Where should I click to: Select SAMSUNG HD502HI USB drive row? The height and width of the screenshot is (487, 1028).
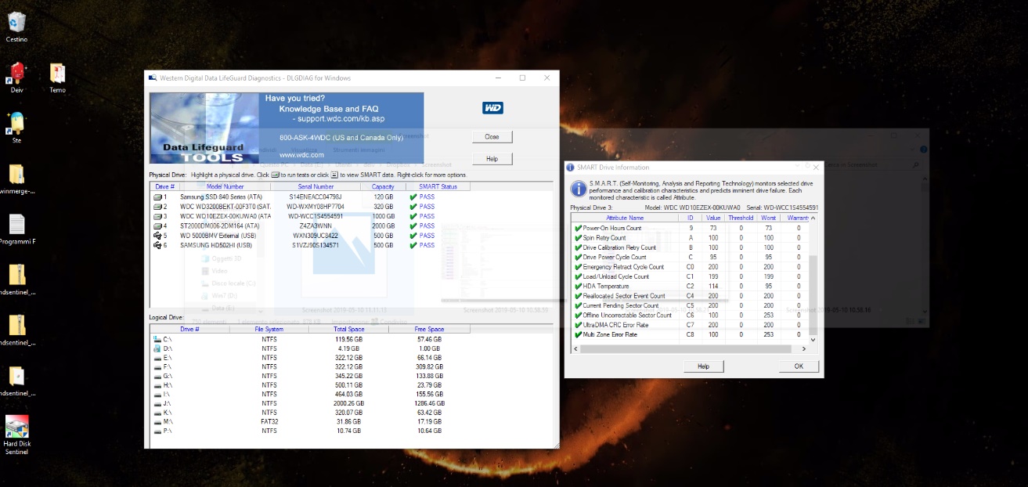311,245
